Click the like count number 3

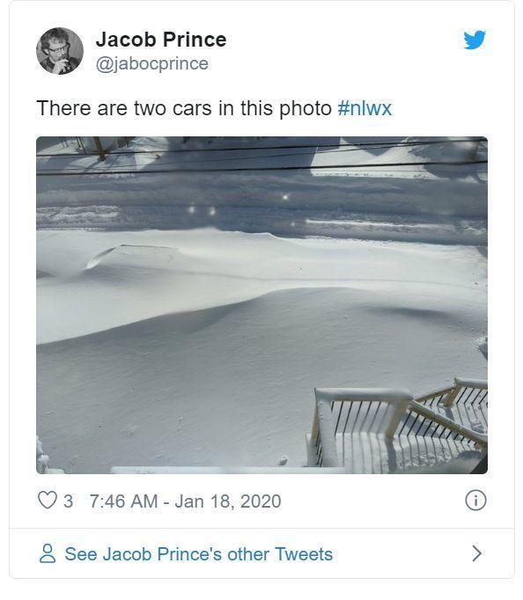point(68,501)
